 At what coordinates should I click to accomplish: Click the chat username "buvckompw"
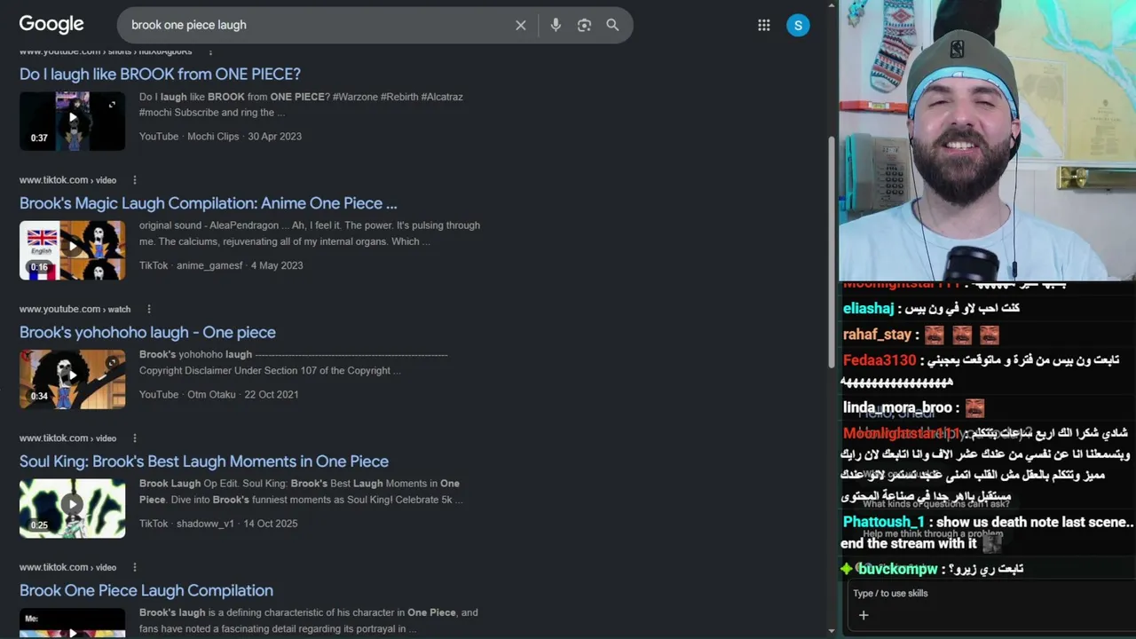(x=897, y=569)
